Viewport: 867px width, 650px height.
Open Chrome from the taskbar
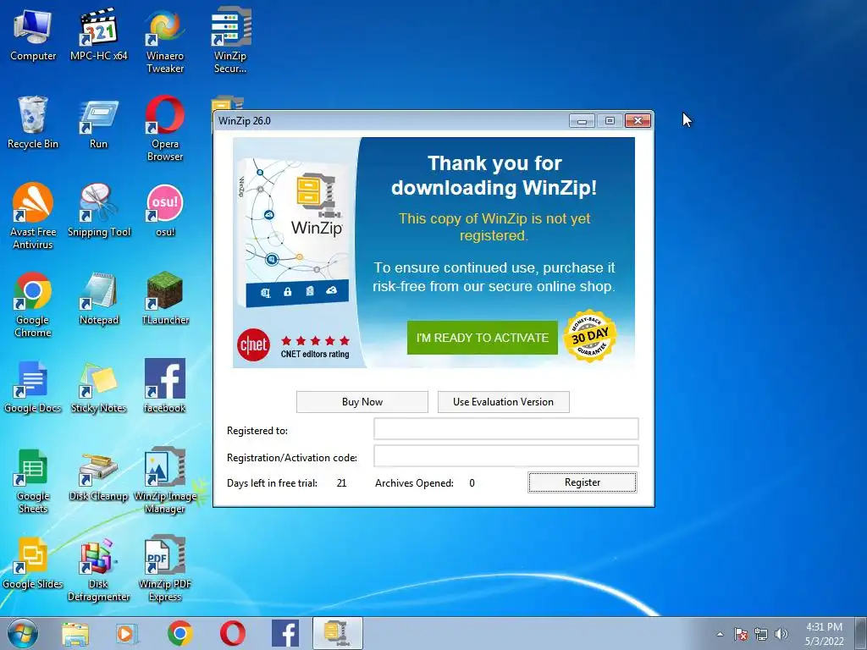(179, 633)
